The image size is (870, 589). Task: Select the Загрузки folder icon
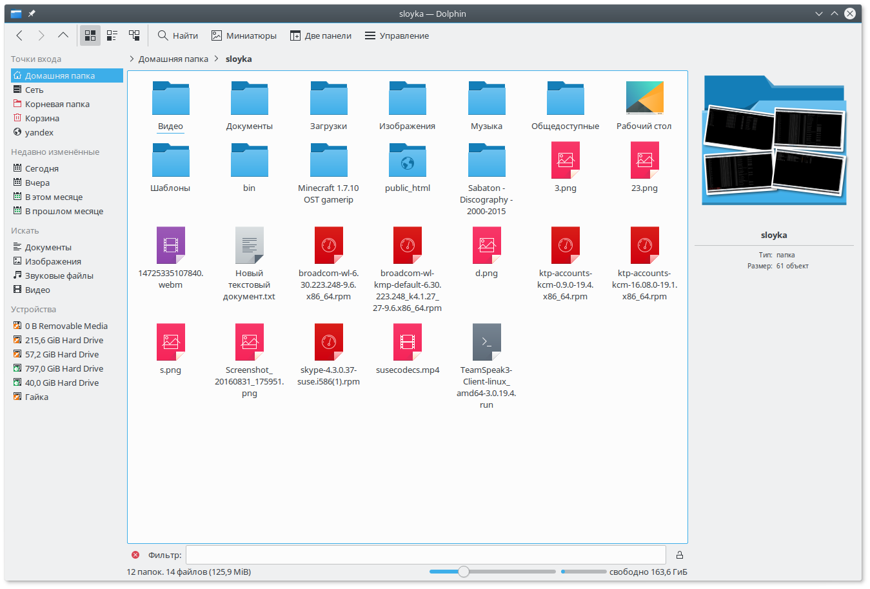point(329,98)
